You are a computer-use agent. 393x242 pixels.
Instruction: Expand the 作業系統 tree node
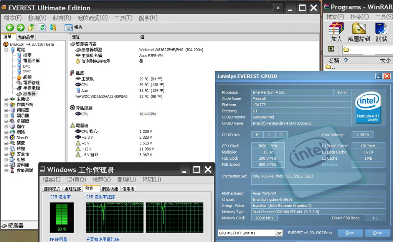(6, 105)
